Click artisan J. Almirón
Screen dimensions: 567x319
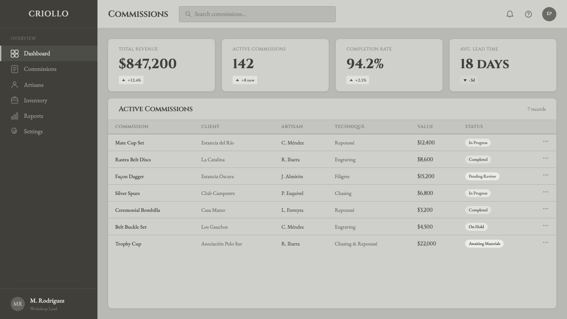coord(292,176)
